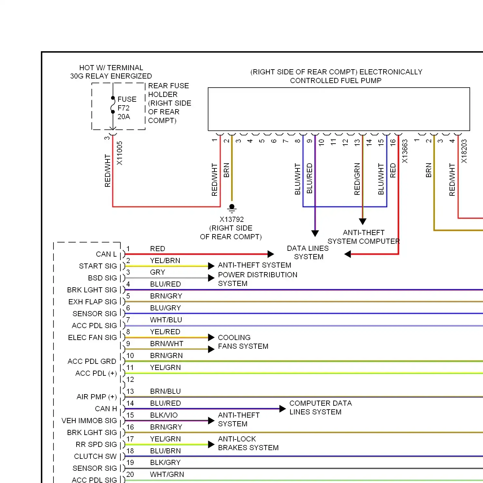This screenshot has width=483, height=483.
Task: Click the 'ANTI-LOCK BRAKES SYSTEM' label
Action: click(x=248, y=443)
